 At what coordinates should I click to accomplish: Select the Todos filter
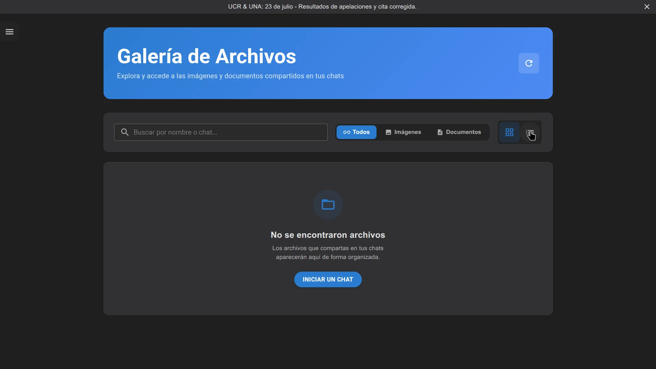click(x=356, y=132)
